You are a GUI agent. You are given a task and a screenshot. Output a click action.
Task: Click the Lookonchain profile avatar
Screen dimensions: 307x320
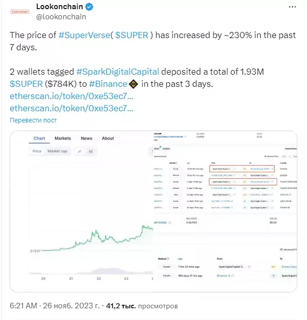pos(20,12)
